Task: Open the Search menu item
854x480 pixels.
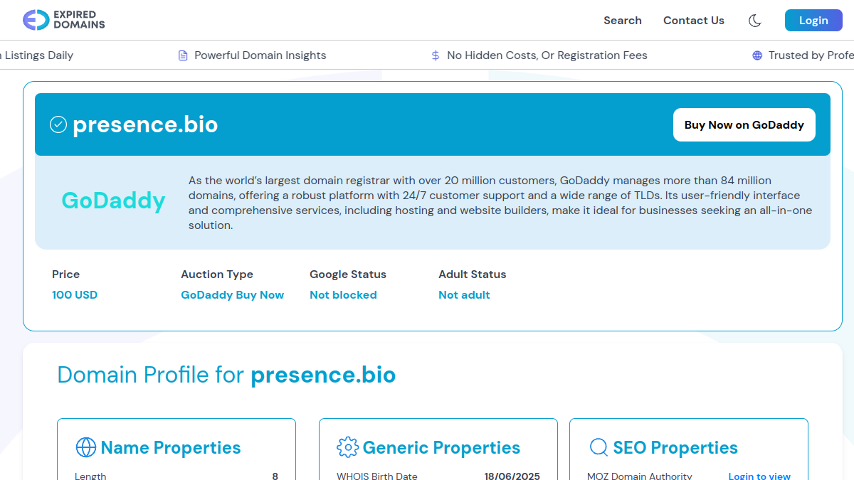Action: pos(623,21)
